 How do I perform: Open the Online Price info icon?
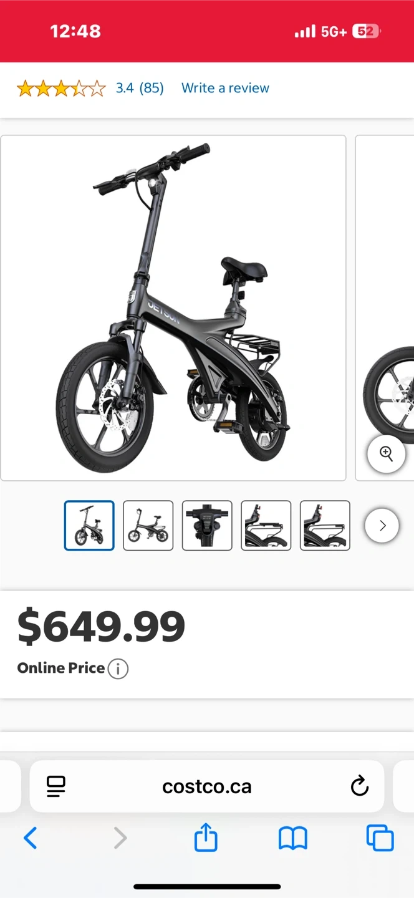pyautogui.click(x=118, y=669)
